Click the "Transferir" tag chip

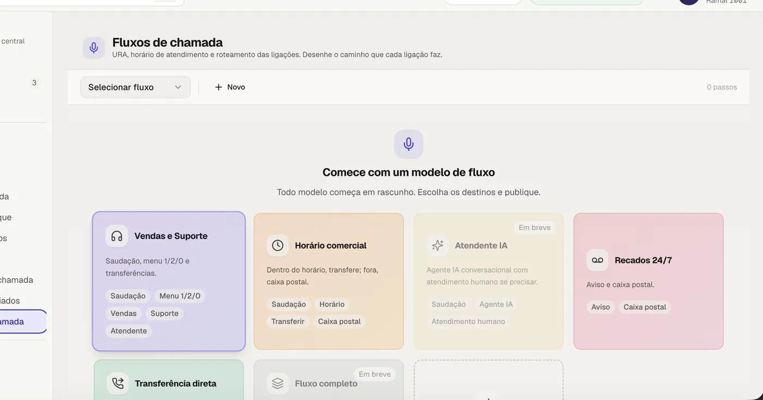point(288,322)
